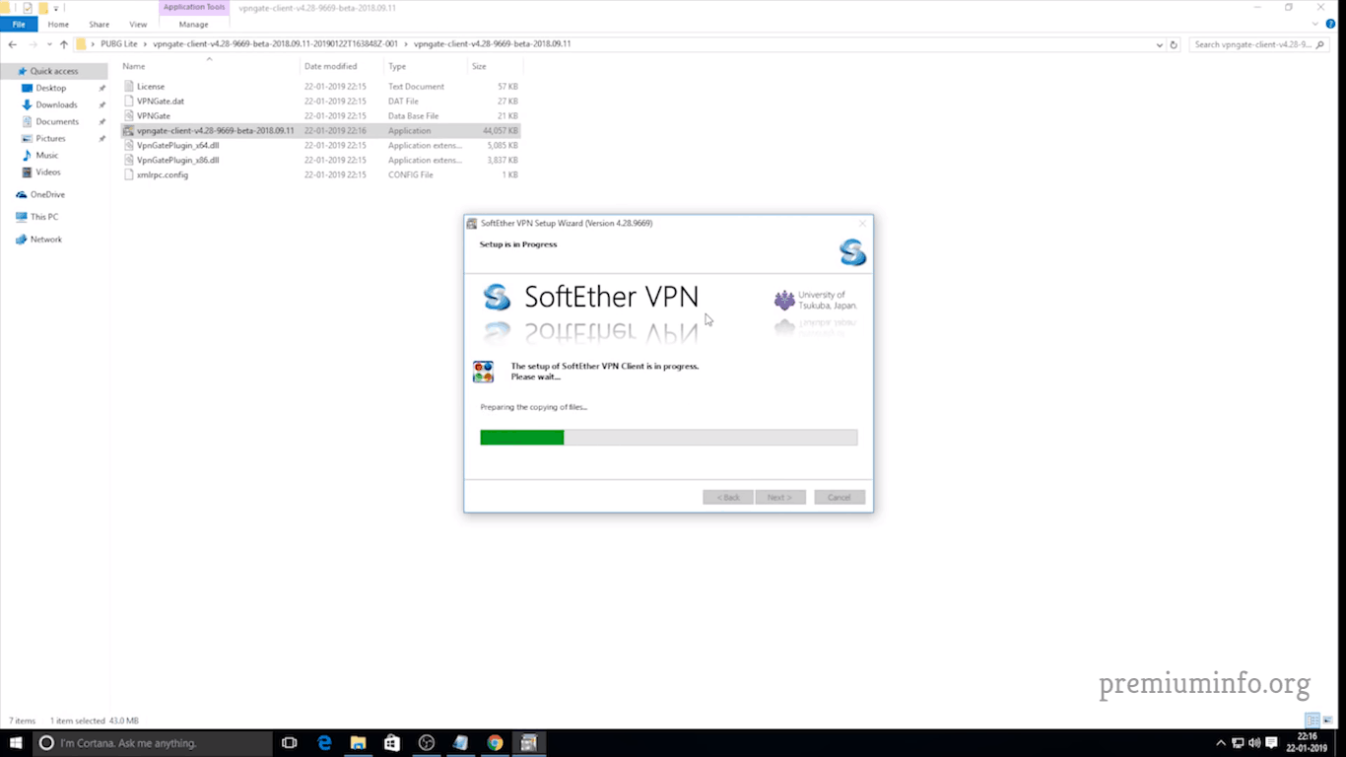Image resolution: width=1346 pixels, height=757 pixels.
Task: Go up one folder level
Action: pyautogui.click(x=64, y=44)
